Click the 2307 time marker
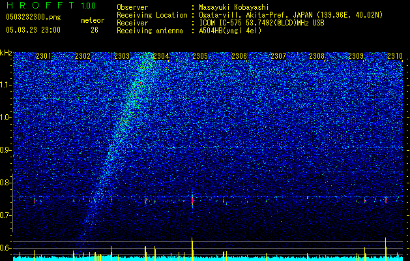This screenshot has height=261, width=410. coord(278,55)
